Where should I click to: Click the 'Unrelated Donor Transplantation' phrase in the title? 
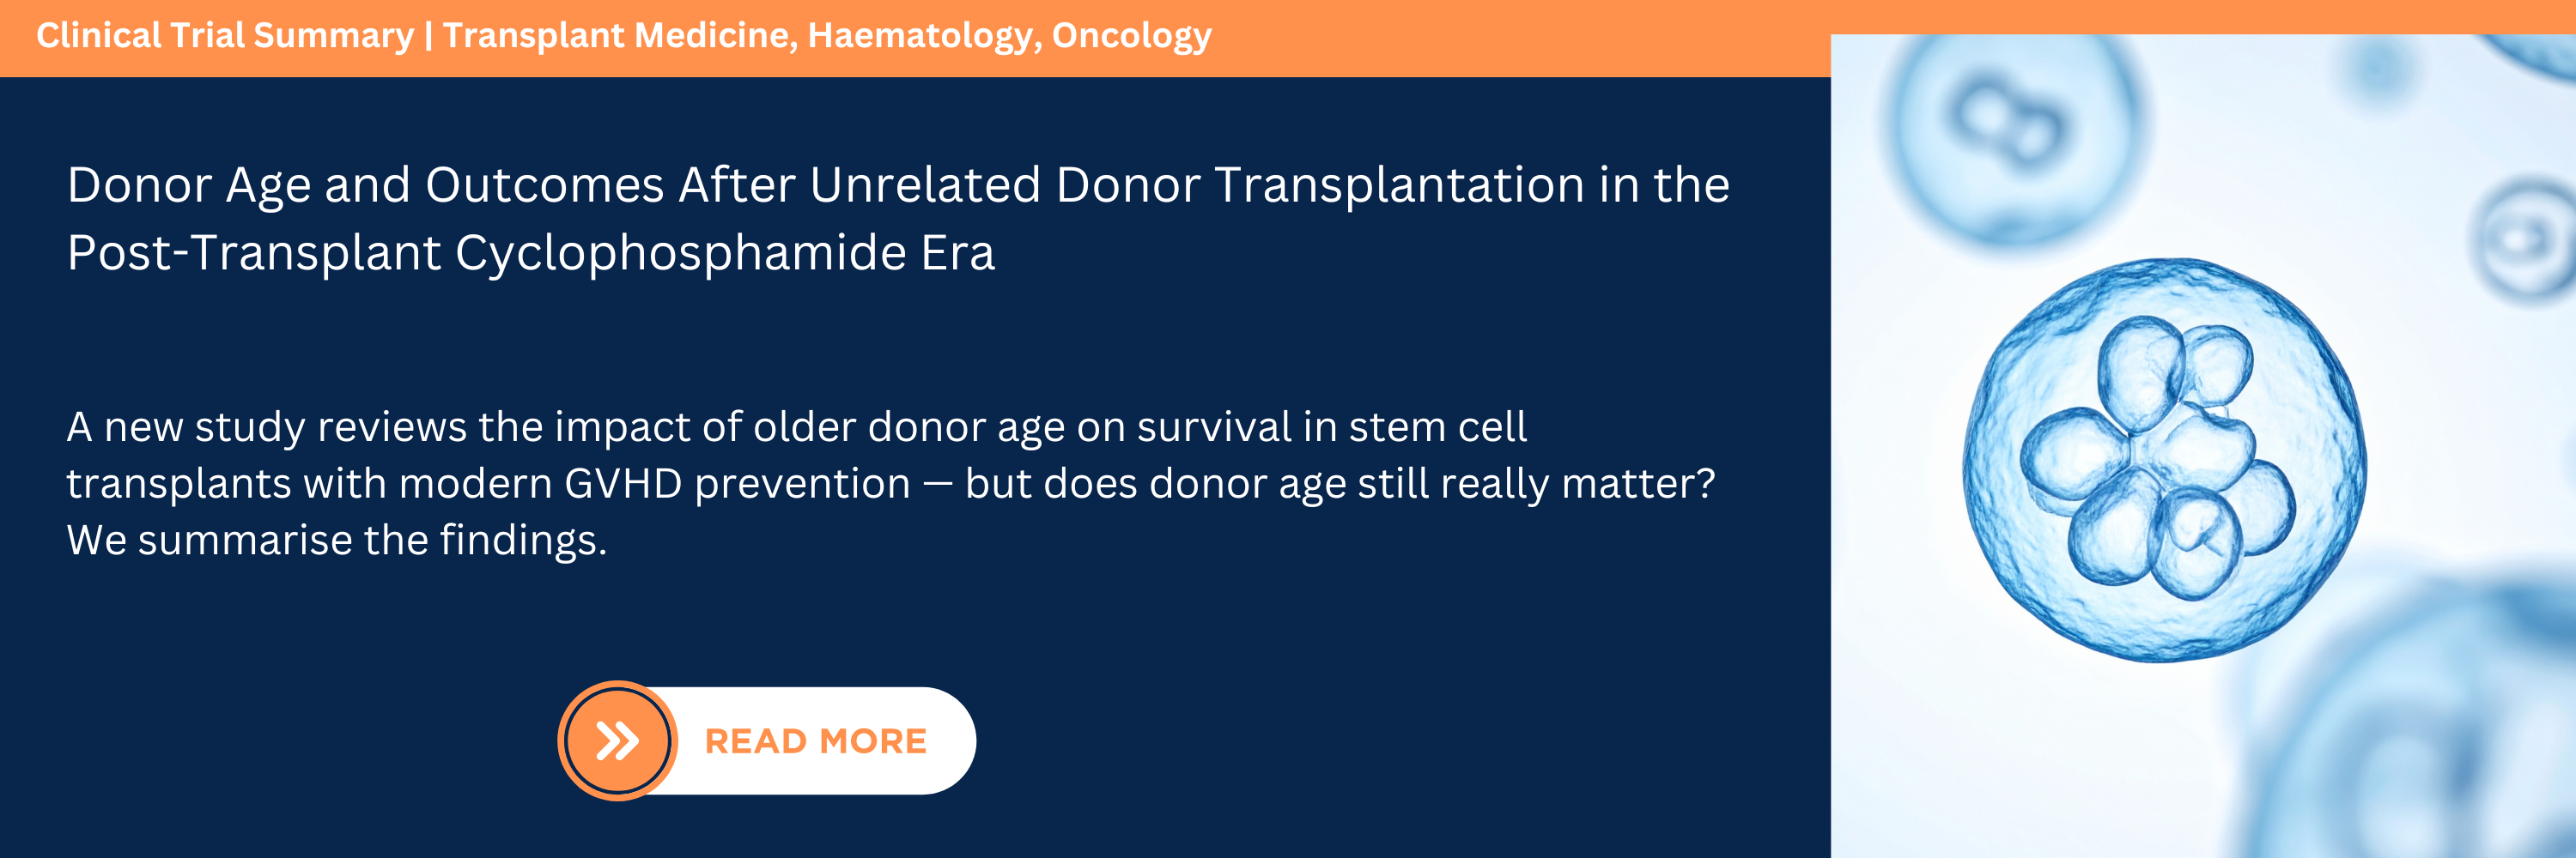tap(1196, 186)
